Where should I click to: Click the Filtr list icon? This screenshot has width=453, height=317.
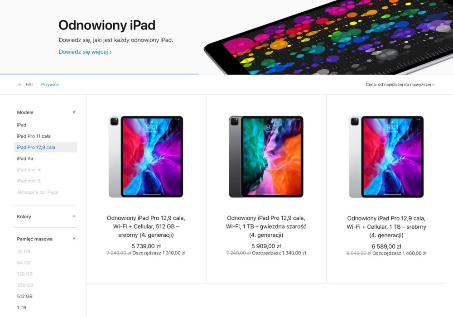tap(19, 85)
